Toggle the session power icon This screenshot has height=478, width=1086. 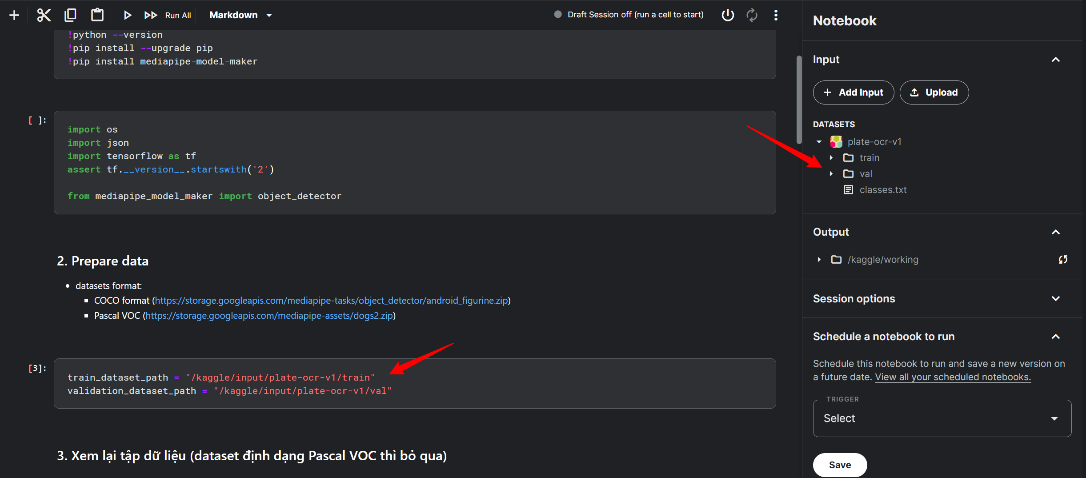[727, 15]
